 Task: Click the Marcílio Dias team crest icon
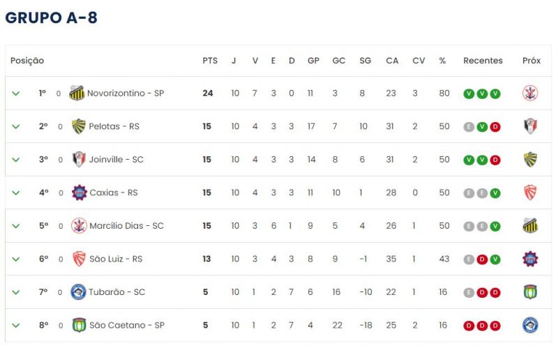pyautogui.click(x=79, y=225)
